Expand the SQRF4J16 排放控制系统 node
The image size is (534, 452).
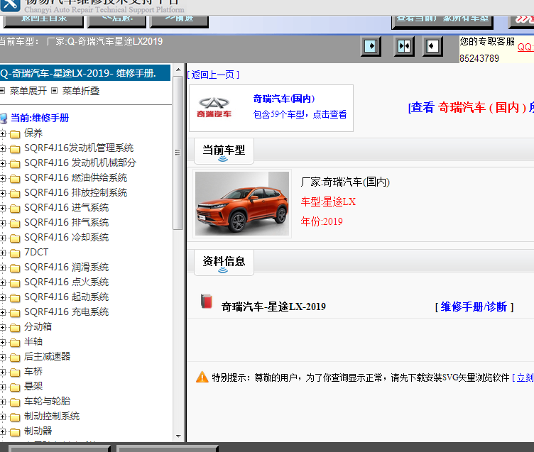pyautogui.click(x=3, y=193)
